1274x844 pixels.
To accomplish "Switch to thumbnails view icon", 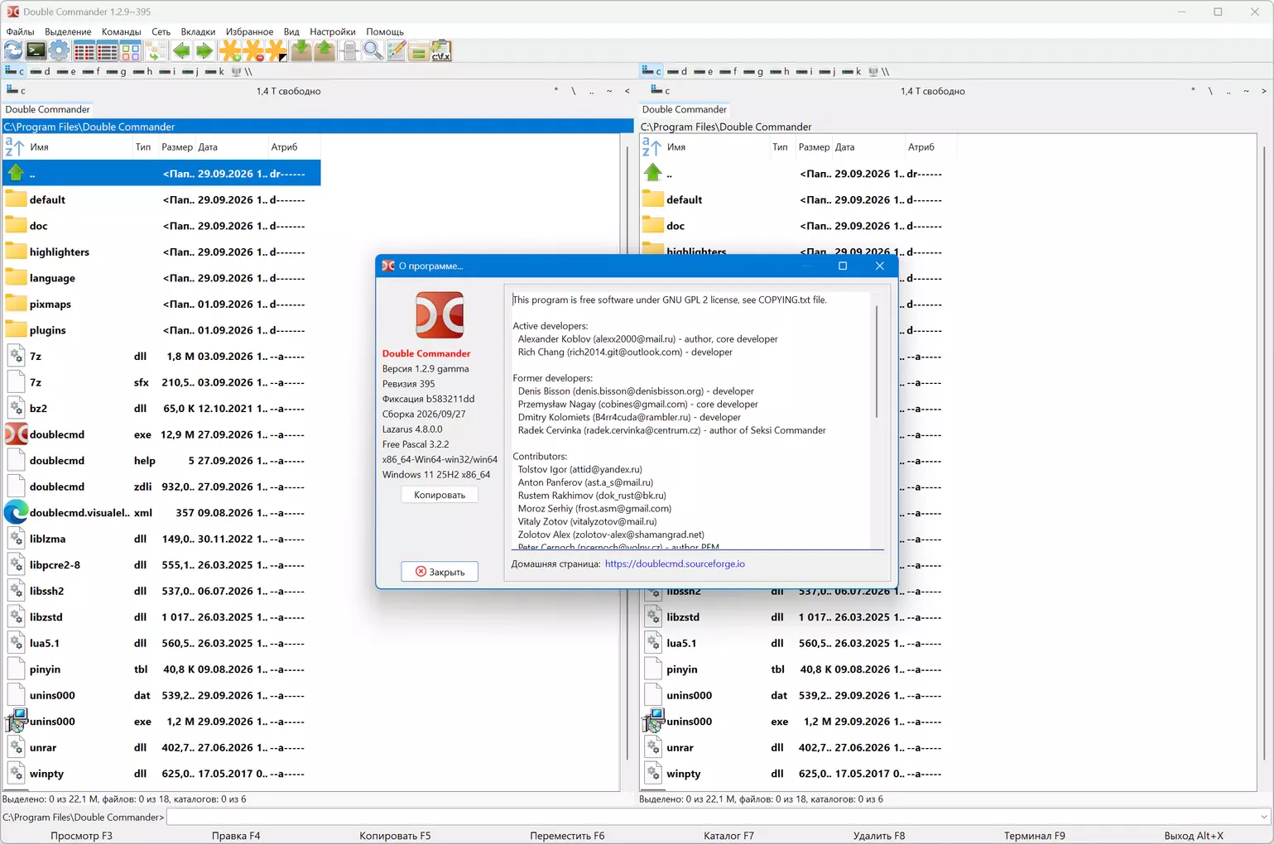I will pos(131,51).
